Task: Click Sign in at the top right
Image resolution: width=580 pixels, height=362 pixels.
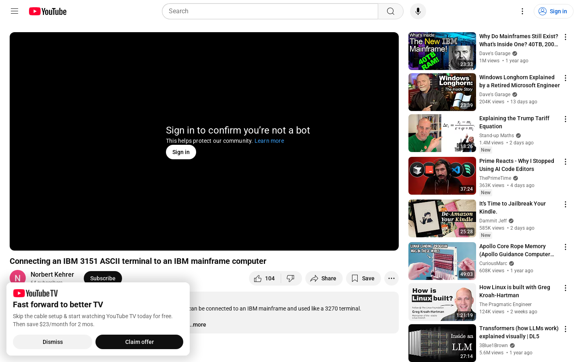Action: point(553,11)
